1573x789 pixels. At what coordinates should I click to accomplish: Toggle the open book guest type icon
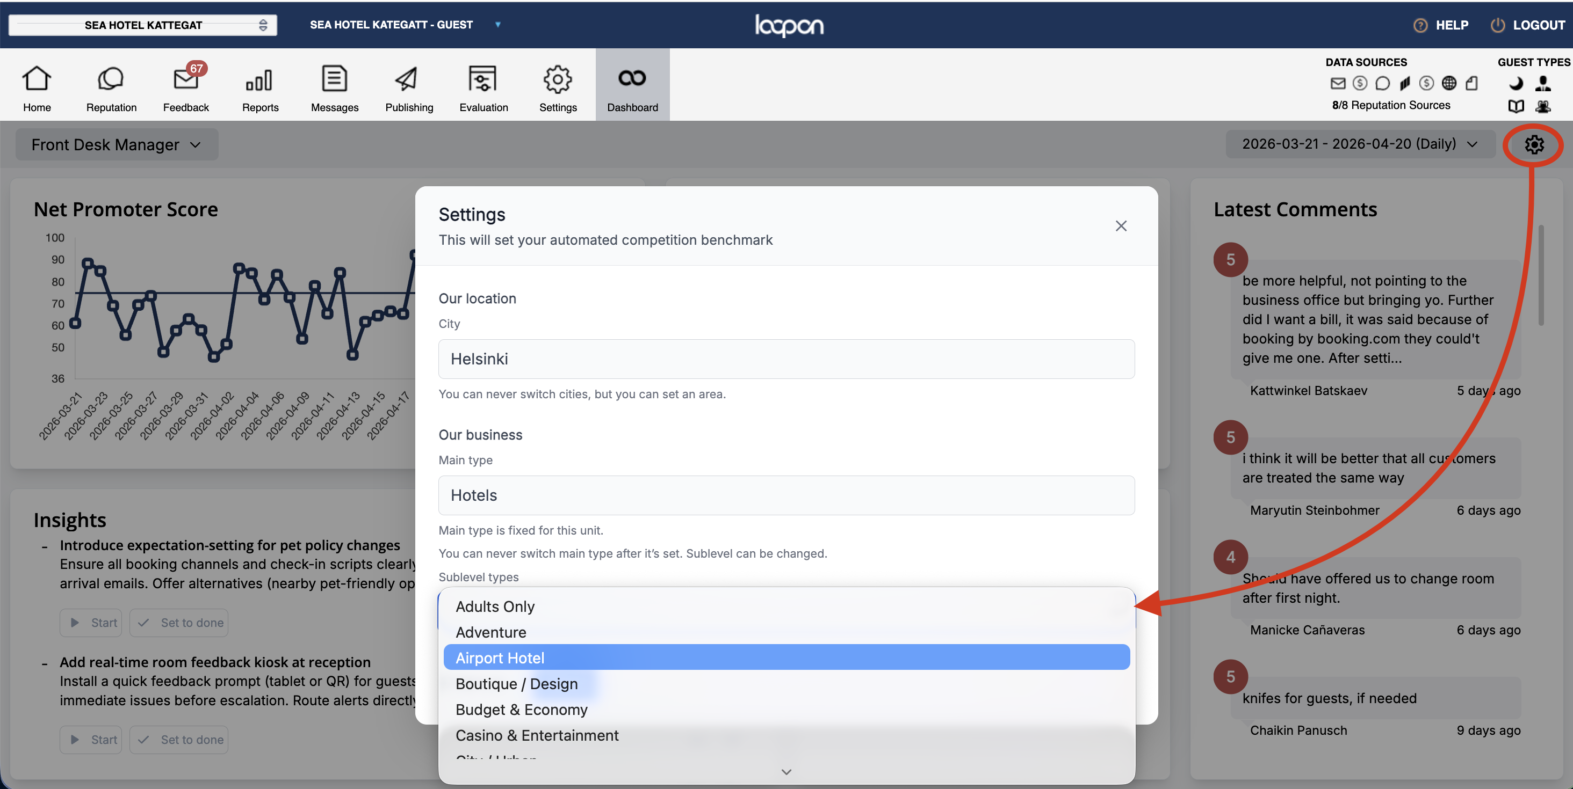tap(1516, 106)
